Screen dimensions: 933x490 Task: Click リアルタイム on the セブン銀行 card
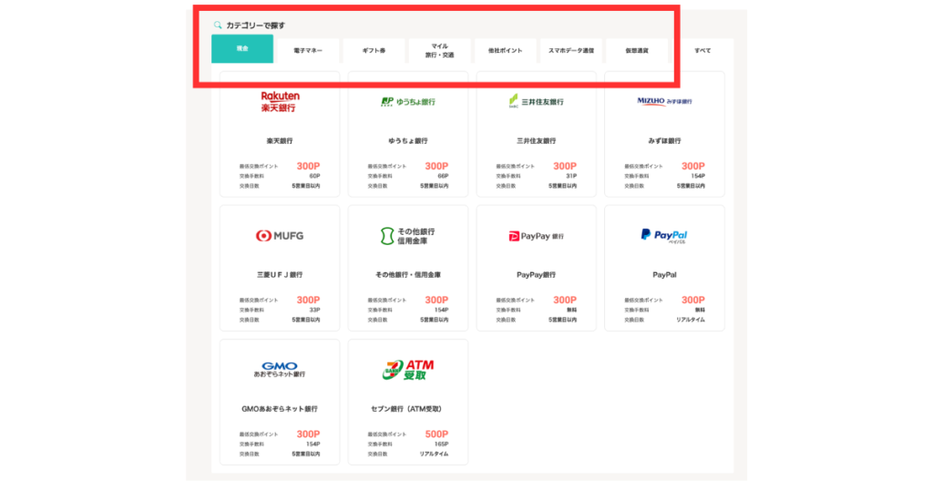pos(434,454)
